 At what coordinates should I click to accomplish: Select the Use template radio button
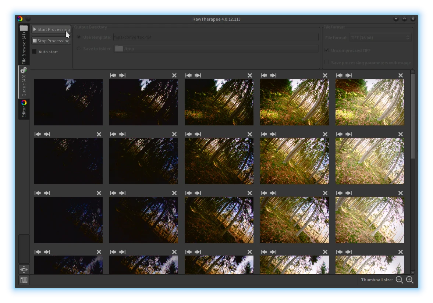tap(79, 37)
